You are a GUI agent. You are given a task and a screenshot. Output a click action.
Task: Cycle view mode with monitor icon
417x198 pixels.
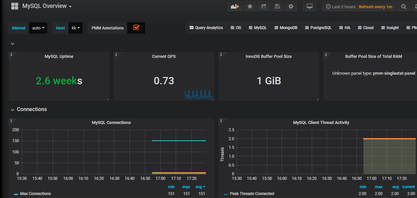[309, 7]
